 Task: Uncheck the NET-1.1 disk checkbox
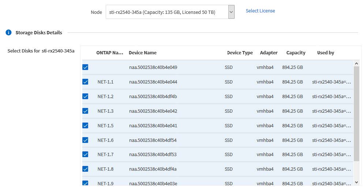pos(85,82)
